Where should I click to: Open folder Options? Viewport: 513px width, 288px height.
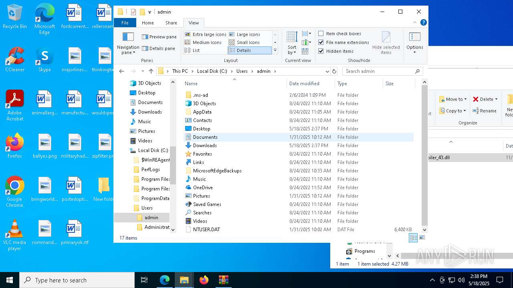tap(415, 43)
